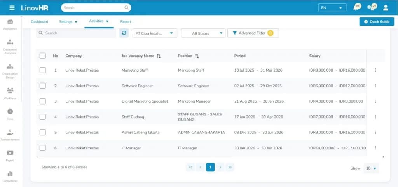
Task: Go to the next page arrow
Action: (x=220, y=167)
